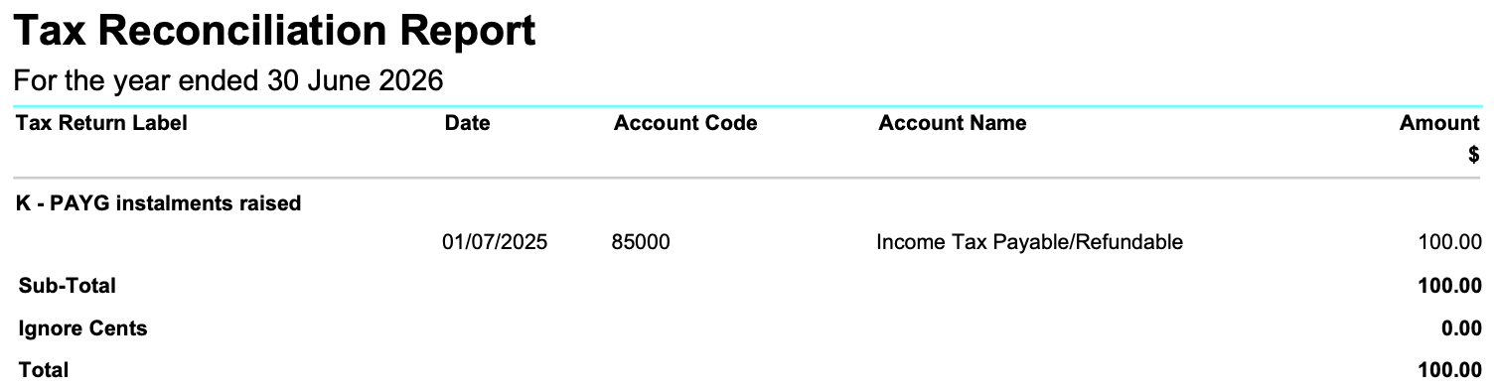Click the Total row label

click(x=44, y=370)
